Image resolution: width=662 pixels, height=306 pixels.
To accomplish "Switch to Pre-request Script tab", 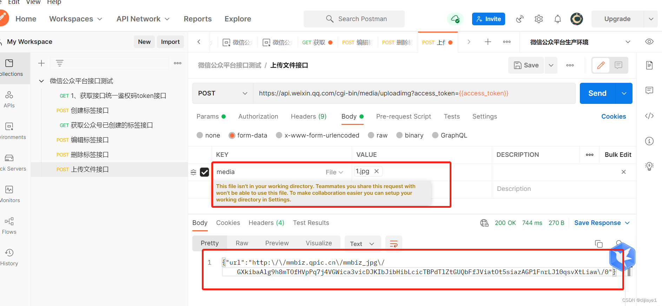I will (x=404, y=117).
